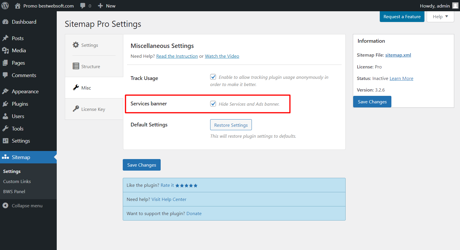
Task: Expand the Help dropdown
Action: pos(440,17)
